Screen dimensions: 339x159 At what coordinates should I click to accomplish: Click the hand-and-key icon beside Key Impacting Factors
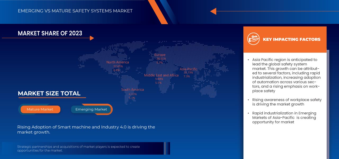[253, 39]
